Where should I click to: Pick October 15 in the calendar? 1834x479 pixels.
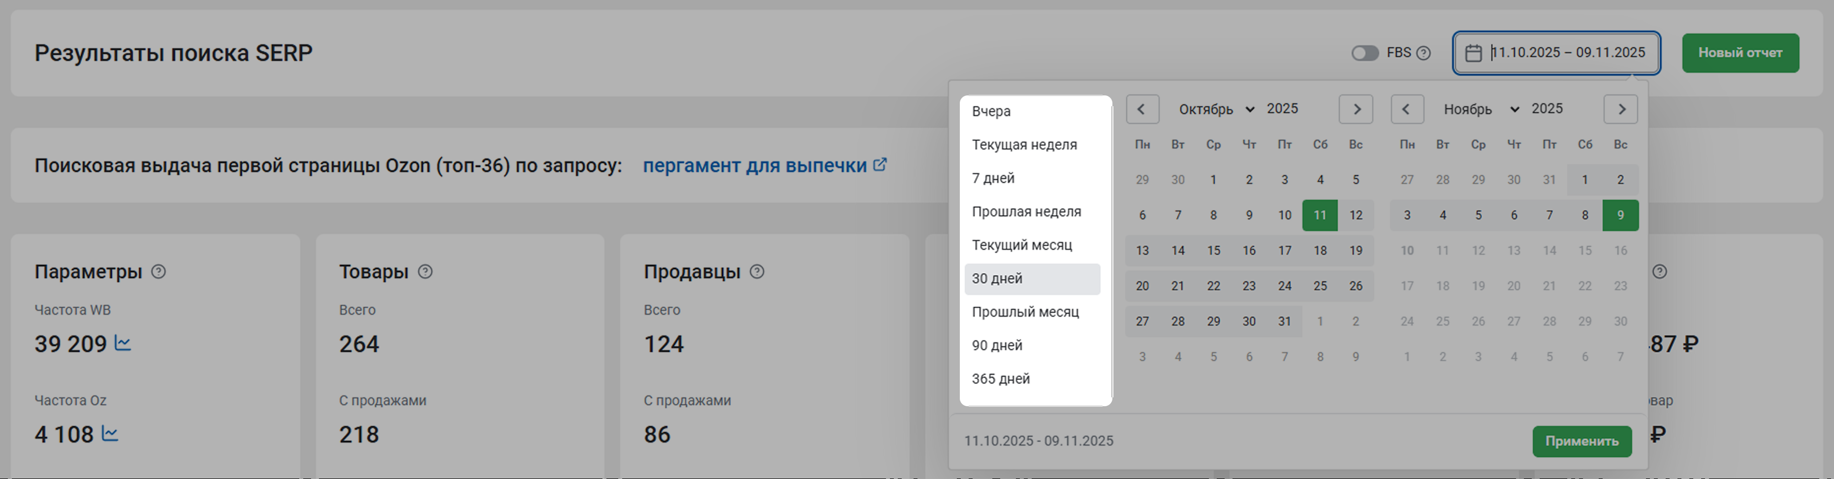[1213, 250]
